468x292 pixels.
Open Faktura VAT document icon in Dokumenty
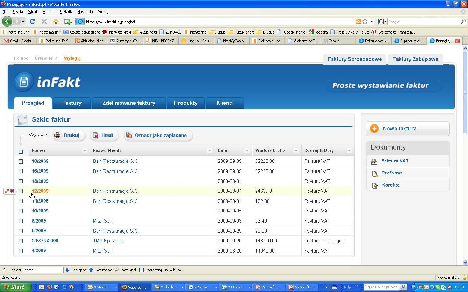click(x=374, y=161)
